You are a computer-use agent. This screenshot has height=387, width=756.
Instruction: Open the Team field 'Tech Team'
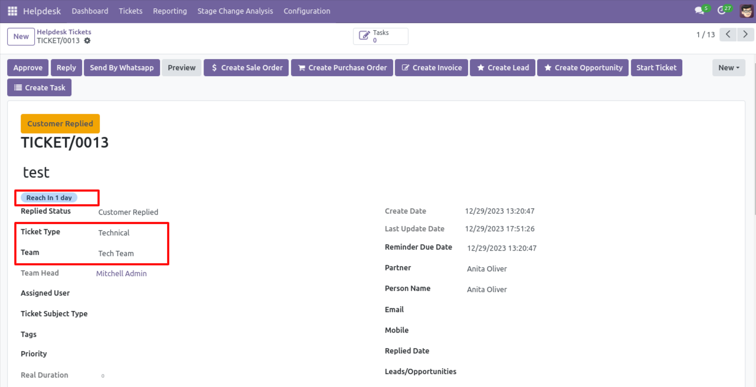coord(116,254)
